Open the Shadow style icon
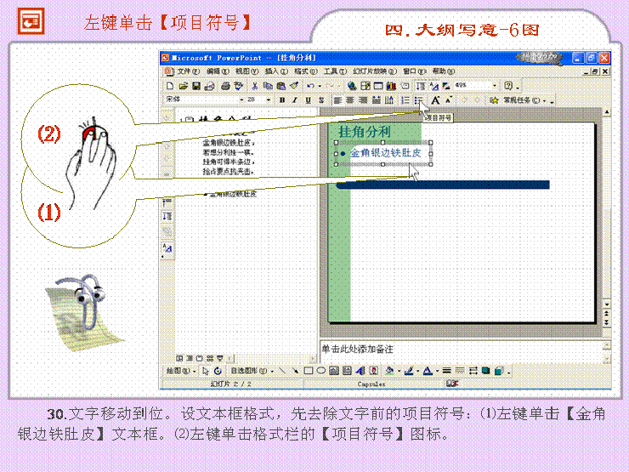This screenshot has height=472, width=629. click(x=486, y=371)
